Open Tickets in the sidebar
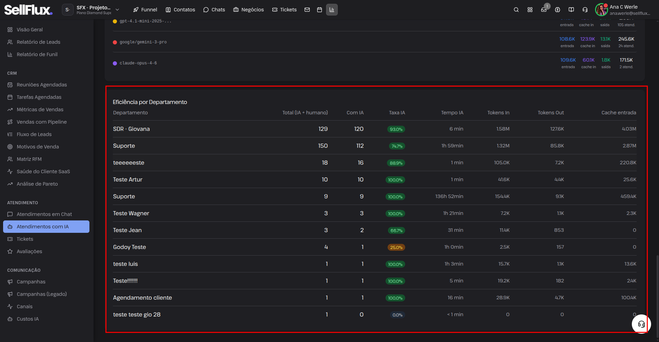 pyautogui.click(x=46, y=239)
